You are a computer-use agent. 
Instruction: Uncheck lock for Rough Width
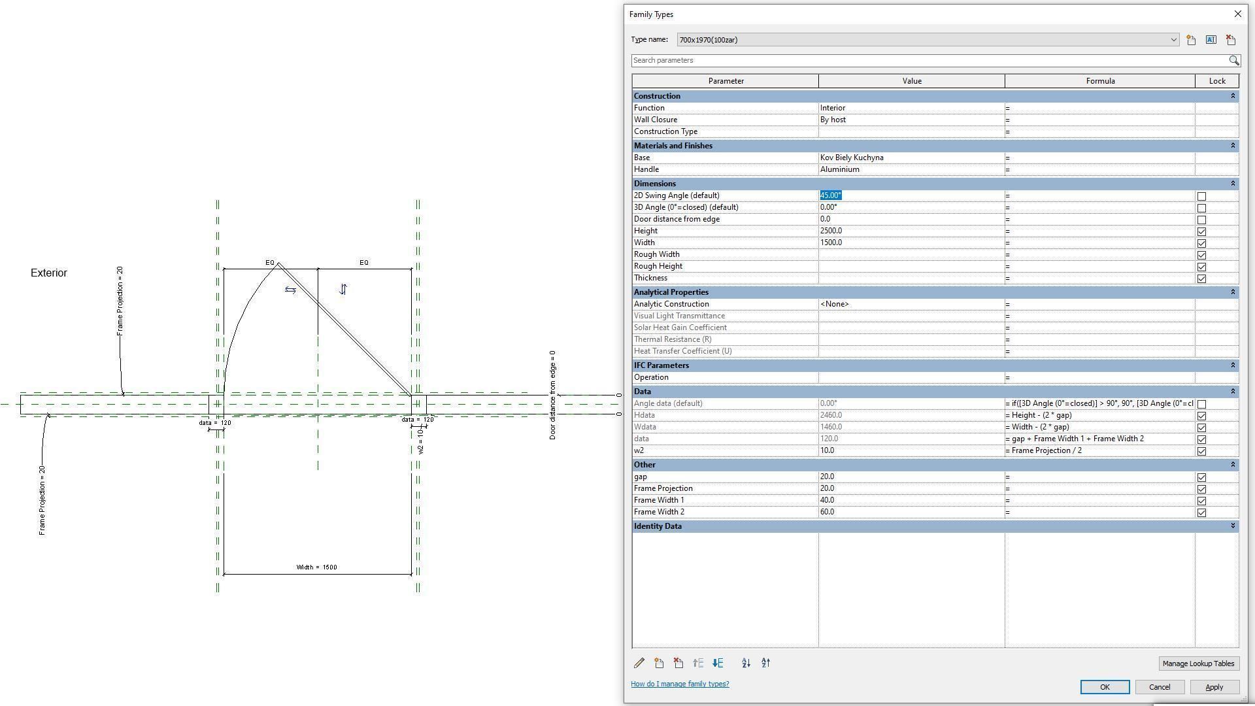1201,255
